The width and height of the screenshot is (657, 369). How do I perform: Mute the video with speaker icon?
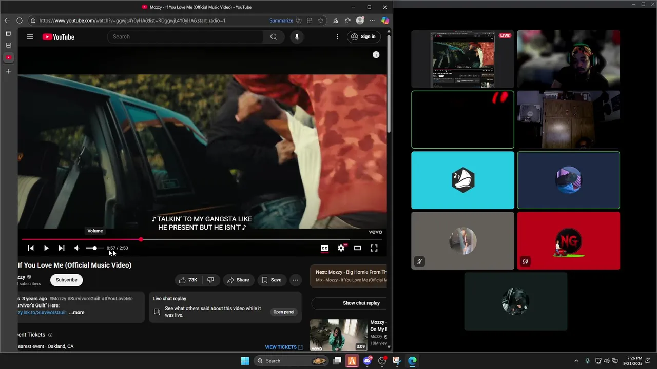(x=77, y=248)
